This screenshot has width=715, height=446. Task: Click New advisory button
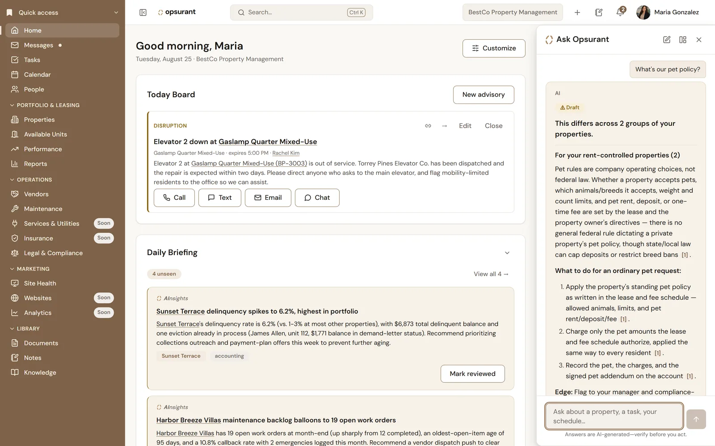(484, 95)
